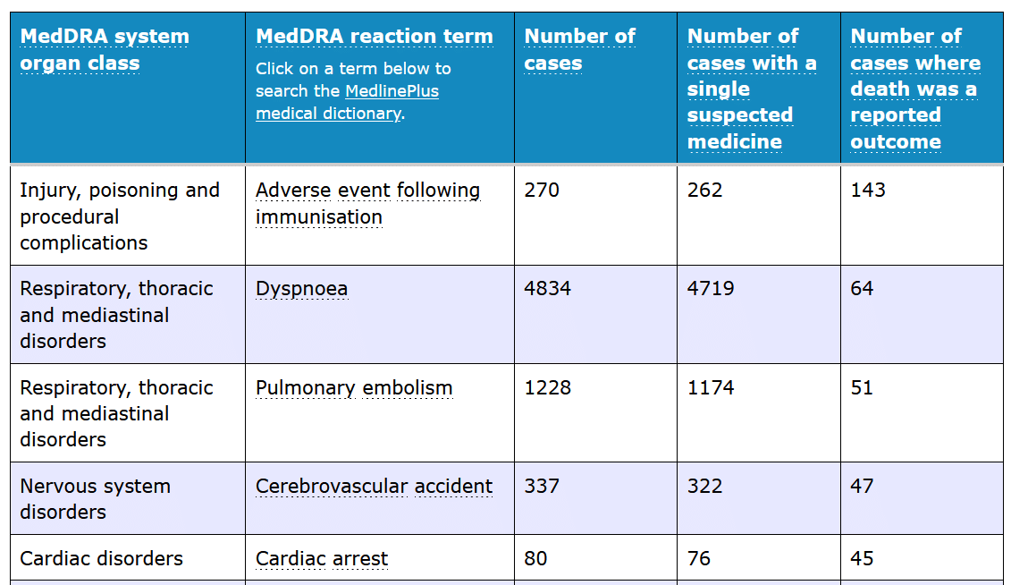Click the 143 deaths cell in first row

click(868, 191)
